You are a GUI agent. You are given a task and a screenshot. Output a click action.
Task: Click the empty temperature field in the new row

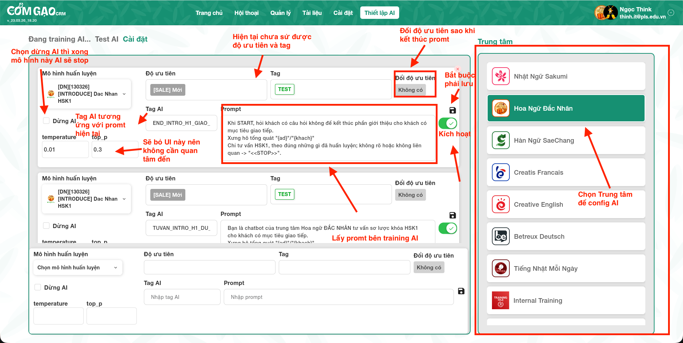[x=58, y=316]
